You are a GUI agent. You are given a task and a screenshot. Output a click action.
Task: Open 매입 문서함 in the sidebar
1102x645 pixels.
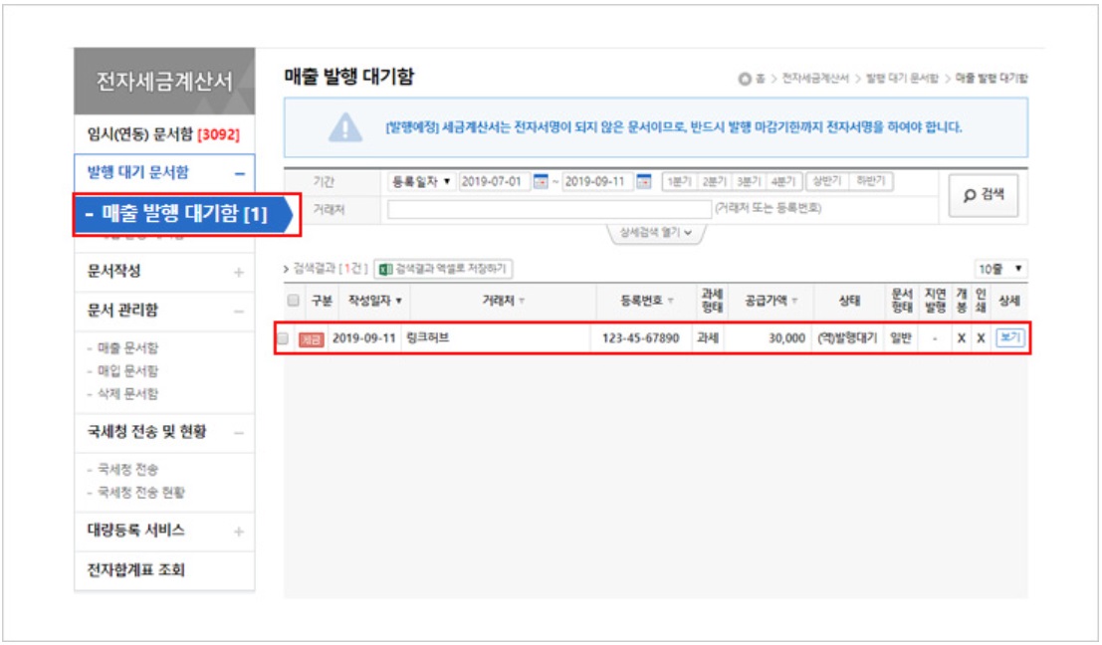127,371
